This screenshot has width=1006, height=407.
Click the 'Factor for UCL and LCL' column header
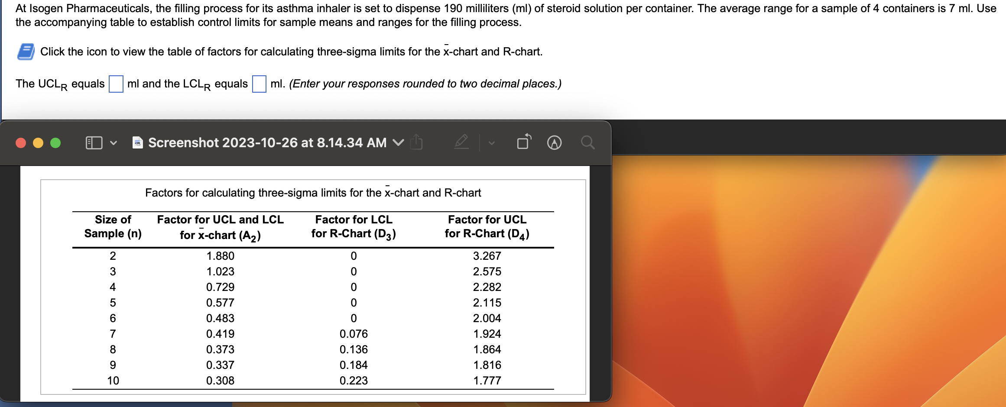[220, 227]
